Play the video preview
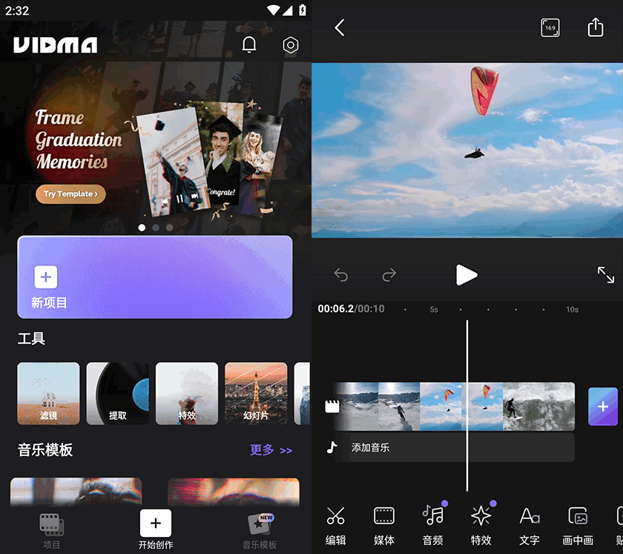Viewport: 623px width, 554px height. 466,274
